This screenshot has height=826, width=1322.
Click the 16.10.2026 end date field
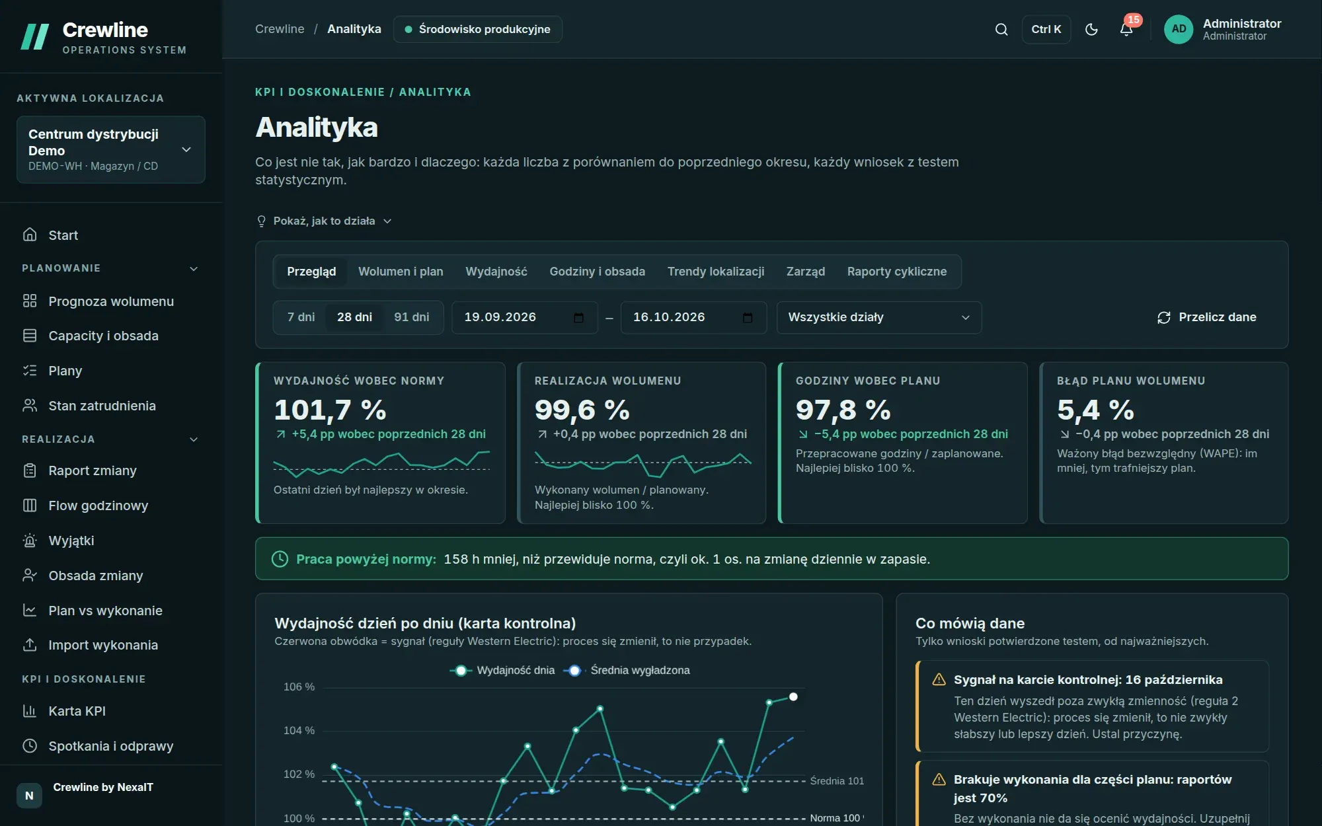coord(693,318)
